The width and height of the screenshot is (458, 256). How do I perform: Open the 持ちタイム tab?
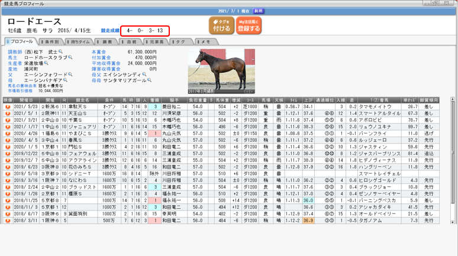point(78,42)
